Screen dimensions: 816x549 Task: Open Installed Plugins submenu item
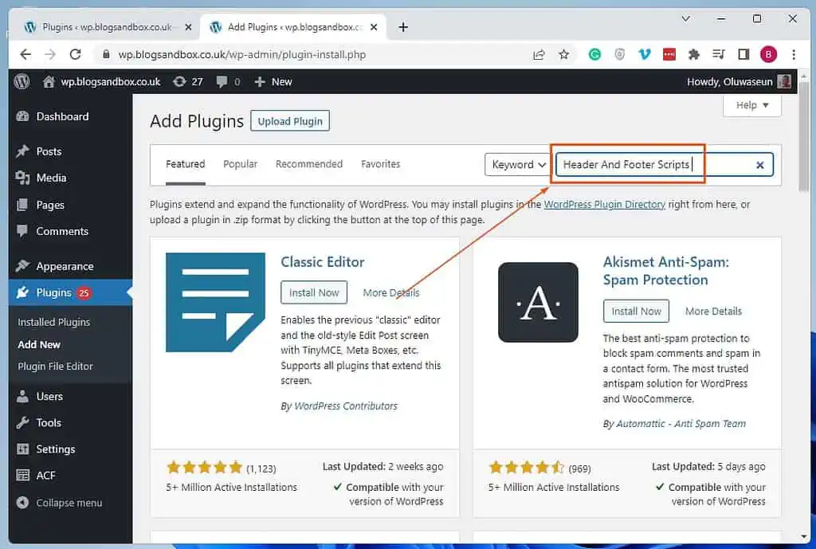point(53,322)
